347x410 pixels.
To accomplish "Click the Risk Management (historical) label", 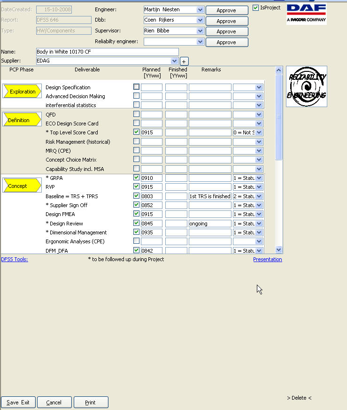I will 77,142.
